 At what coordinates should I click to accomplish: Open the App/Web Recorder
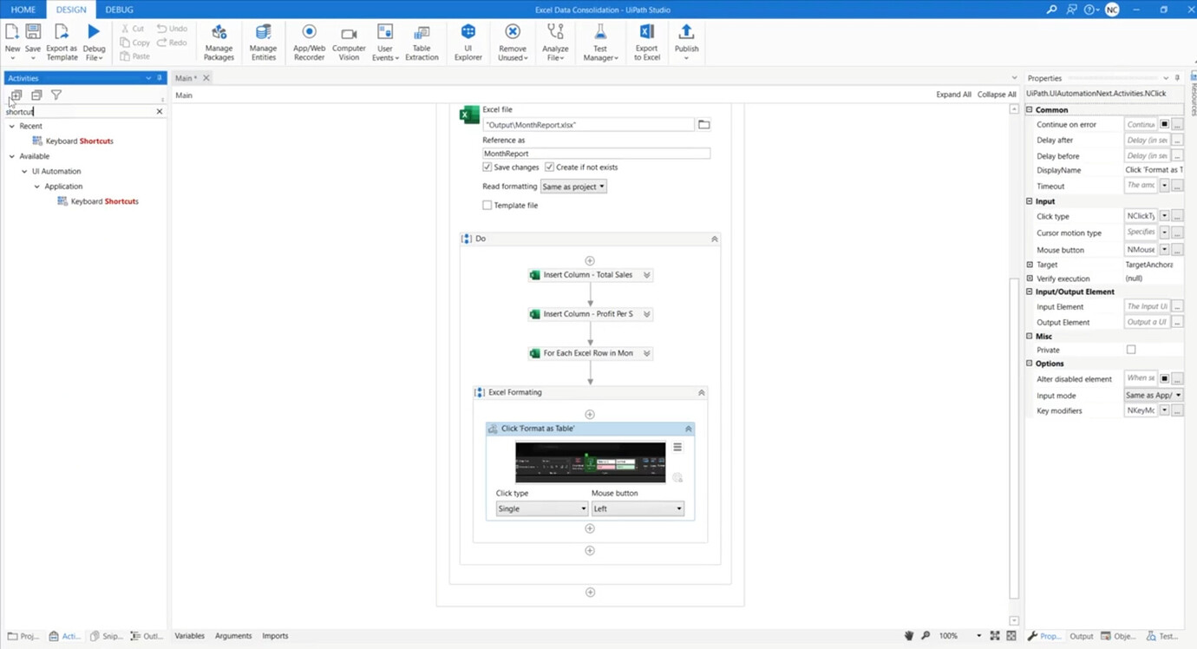click(309, 39)
